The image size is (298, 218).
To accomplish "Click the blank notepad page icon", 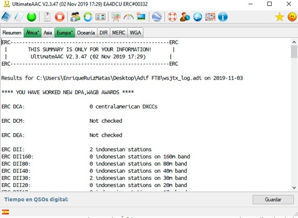I will pyautogui.click(x=19, y=17).
